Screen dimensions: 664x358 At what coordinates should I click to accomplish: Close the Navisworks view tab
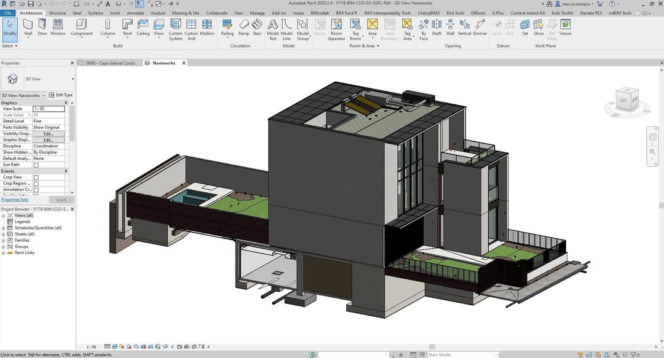(184, 63)
